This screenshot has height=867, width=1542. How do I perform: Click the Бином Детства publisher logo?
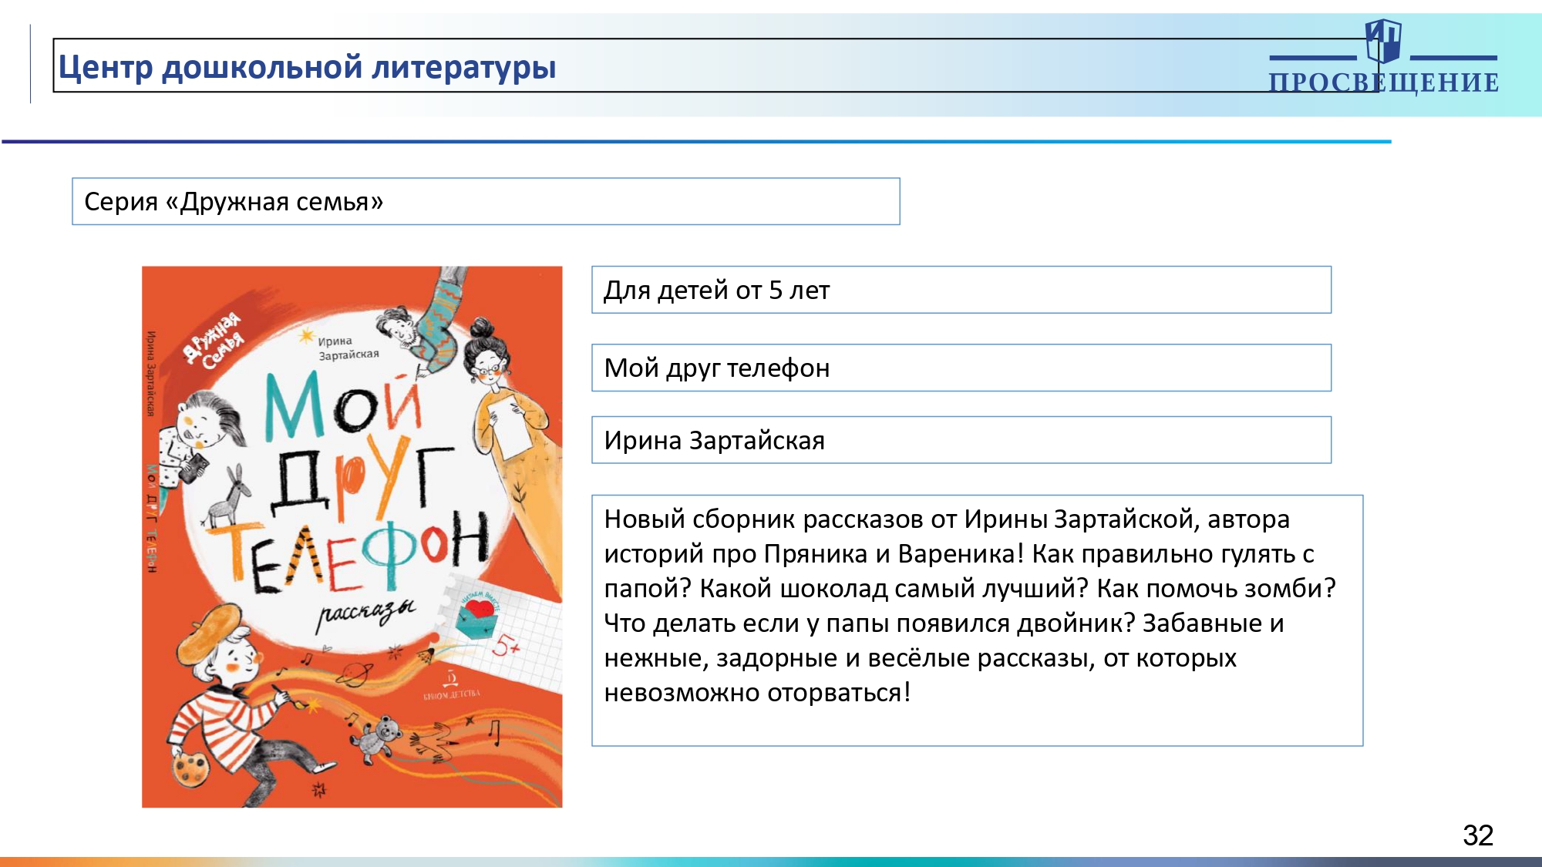tap(452, 685)
